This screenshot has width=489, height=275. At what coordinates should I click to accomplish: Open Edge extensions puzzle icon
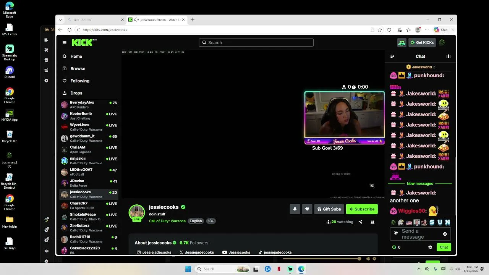(x=389, y=30)
